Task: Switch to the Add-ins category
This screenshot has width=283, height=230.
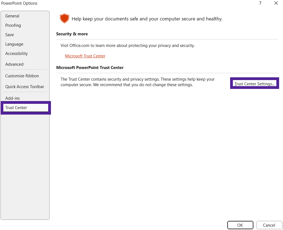Action: pyautogui.click(x=12, y=98)
